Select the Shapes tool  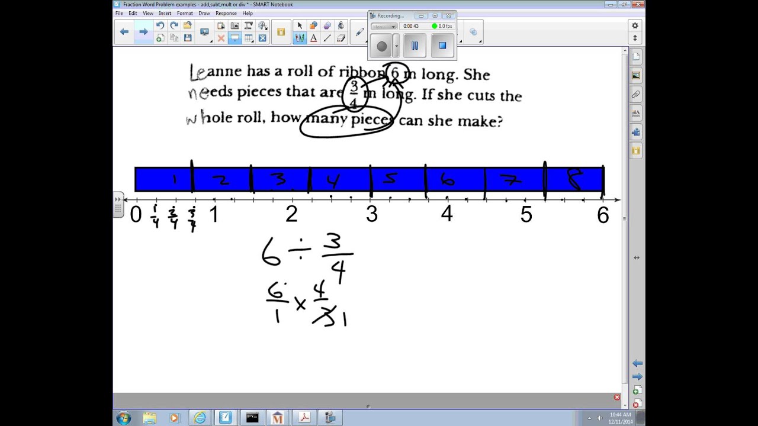point(313,25)
